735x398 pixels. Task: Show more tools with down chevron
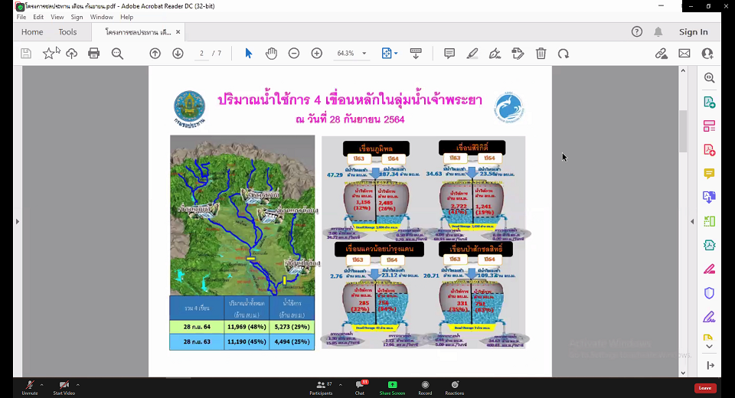click(709, 347)
